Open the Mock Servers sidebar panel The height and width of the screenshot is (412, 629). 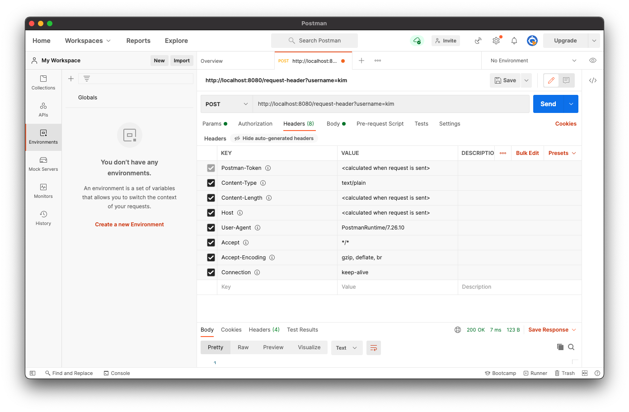[43, 164]
